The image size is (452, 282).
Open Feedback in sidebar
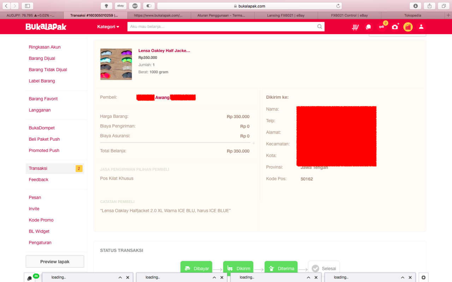tap(38, 180)
